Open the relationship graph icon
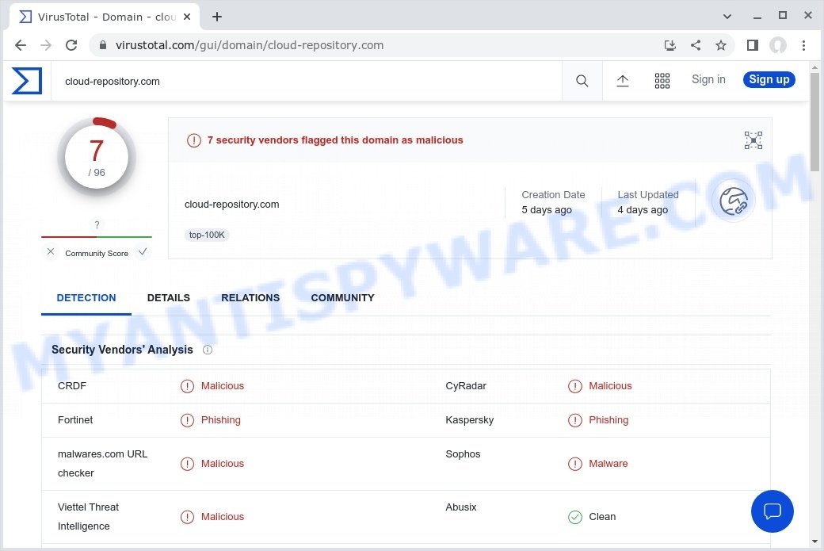824x551 pixels. point(753,140)
